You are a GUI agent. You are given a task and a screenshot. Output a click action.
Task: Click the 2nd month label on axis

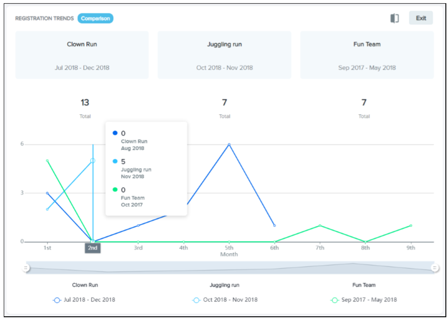coord(92,248)
